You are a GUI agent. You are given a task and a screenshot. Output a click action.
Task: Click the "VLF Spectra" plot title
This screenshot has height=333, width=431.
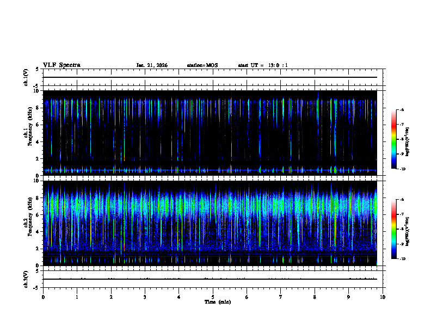[x=61, y=65]
